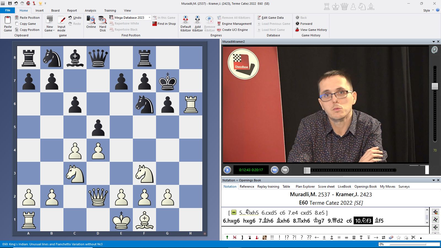Click the Input mode icon
Viewport: 441px width, 248px height.
pos(61,20)
